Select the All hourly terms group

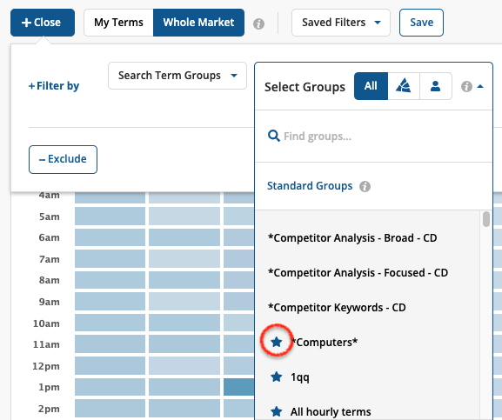331,412
